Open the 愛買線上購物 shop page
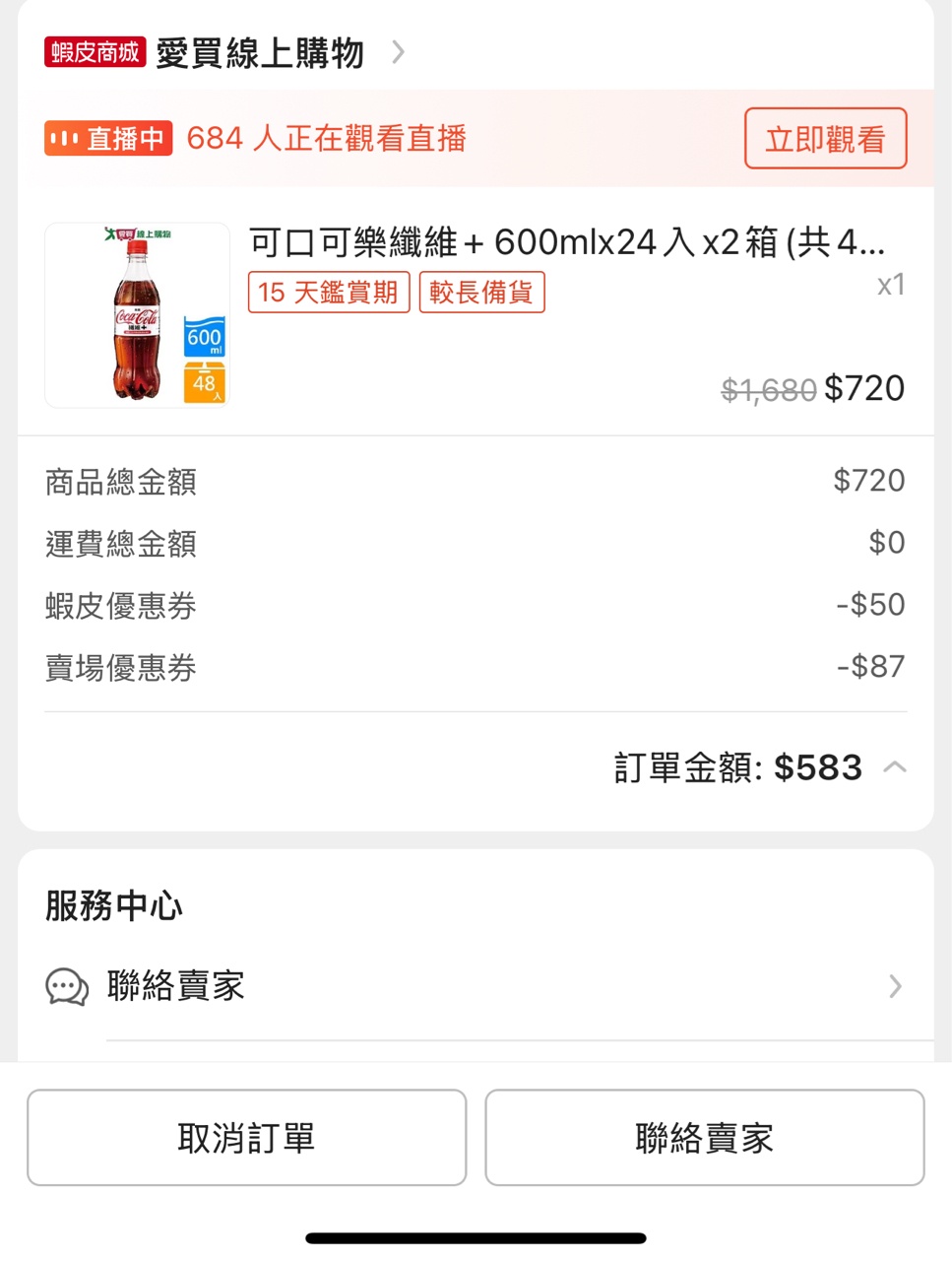 pyautogui.click(x=260, y=53)
